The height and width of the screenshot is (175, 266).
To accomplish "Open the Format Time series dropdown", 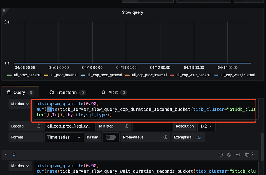I will point(64,137).
